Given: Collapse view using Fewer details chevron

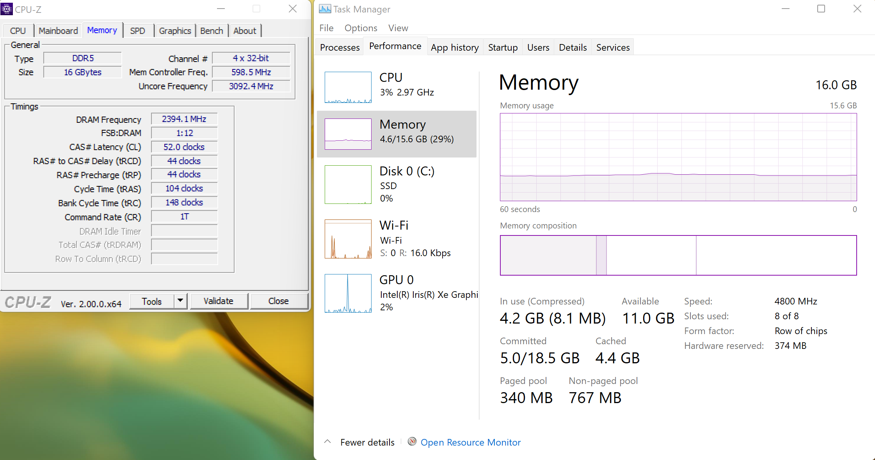Looking at the screenshot, I should [328, 442].
